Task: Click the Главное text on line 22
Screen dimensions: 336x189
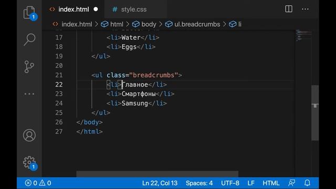Action: click(135, 85)
